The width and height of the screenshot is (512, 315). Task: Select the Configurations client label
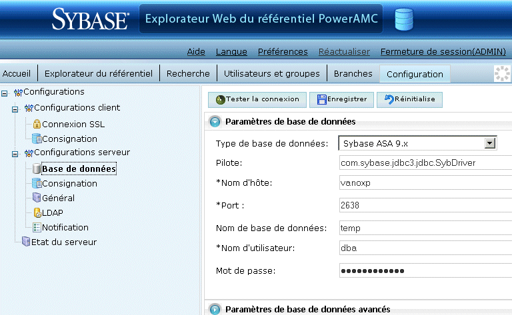(x=77, y=108)
